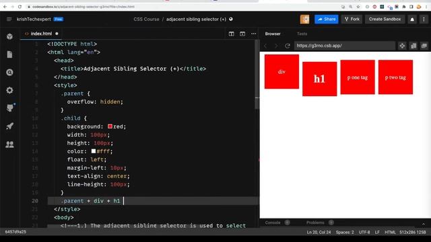This screenshot has height=242, width=431.
Task: Click the p two tag box in preview
Action: 395,77
